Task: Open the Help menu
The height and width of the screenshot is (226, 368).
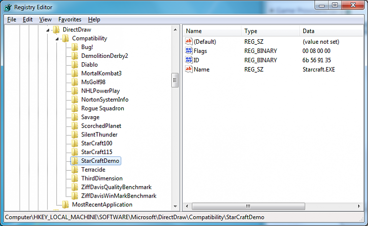Action: pyautogui.click(x=94, y=20)
